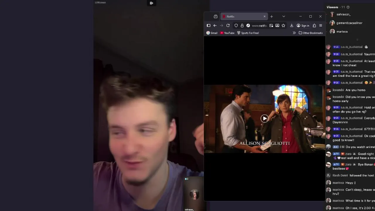
Task: Click the www.netflix address field
Action: (x=259, y=25)
